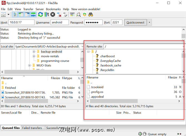Select .chartboost remote folder

pos(107,56)
